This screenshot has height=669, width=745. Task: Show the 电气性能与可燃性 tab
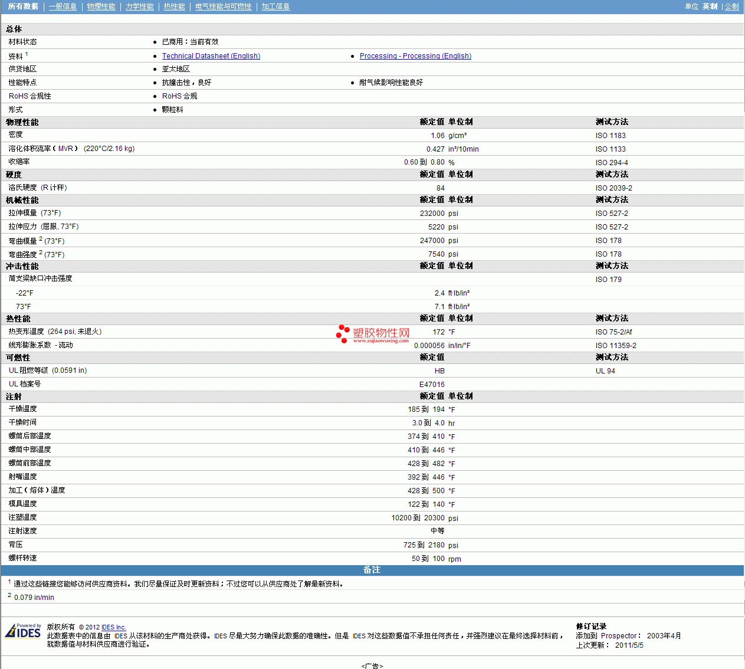click(223, 6)
